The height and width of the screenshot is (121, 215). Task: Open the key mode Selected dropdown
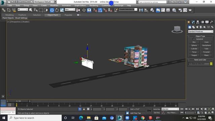170,109
